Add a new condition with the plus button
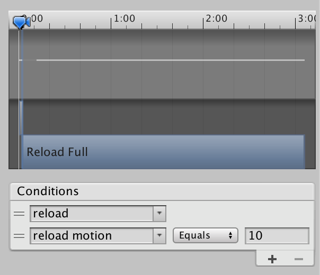Screen dimensions: 320x275 click(272, 259)
